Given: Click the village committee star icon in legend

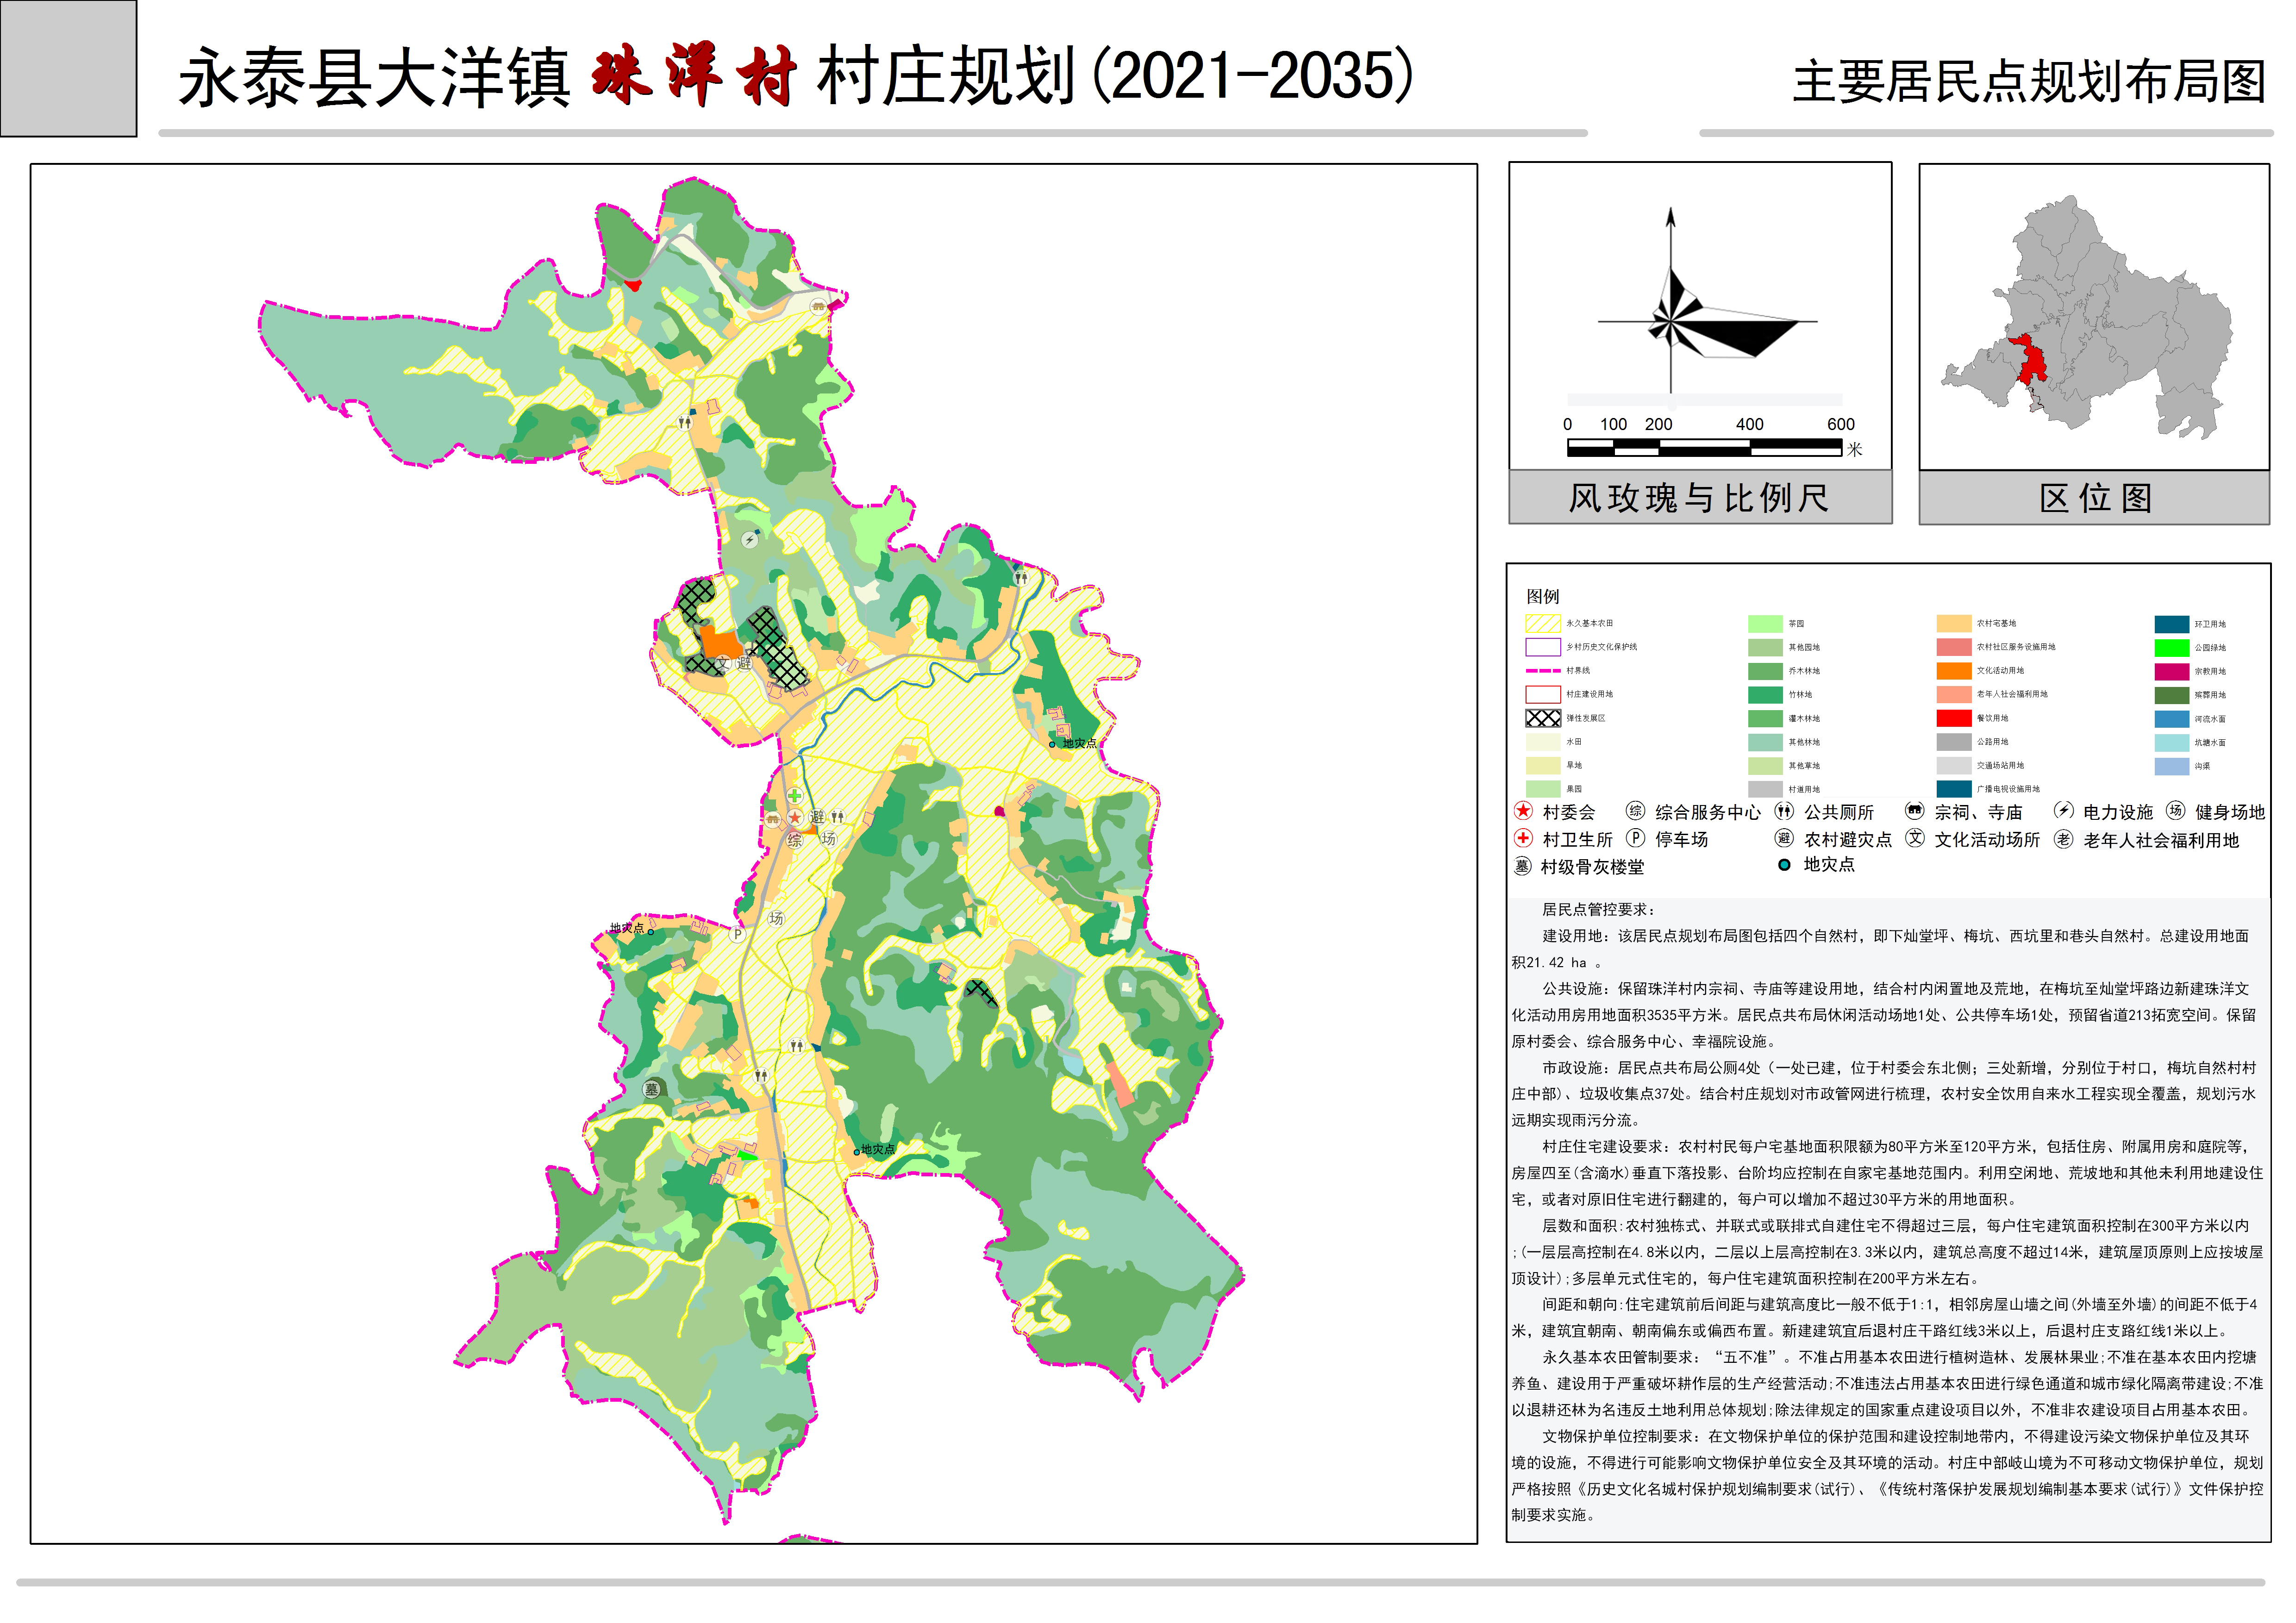Looking at the screenshot, I should [1523, 811].
